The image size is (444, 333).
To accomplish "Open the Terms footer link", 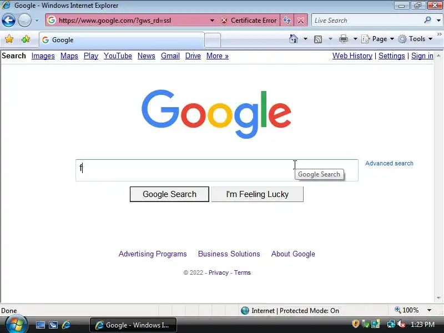I will [x=242, y=273].
